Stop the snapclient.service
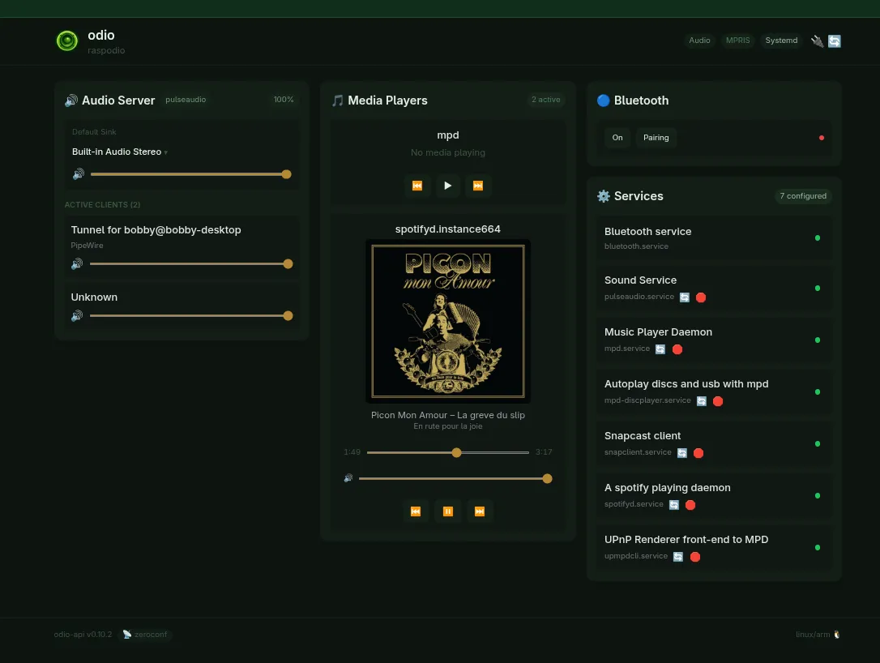Viewport: 880px width, 663px height. click(x=698, y=453)
